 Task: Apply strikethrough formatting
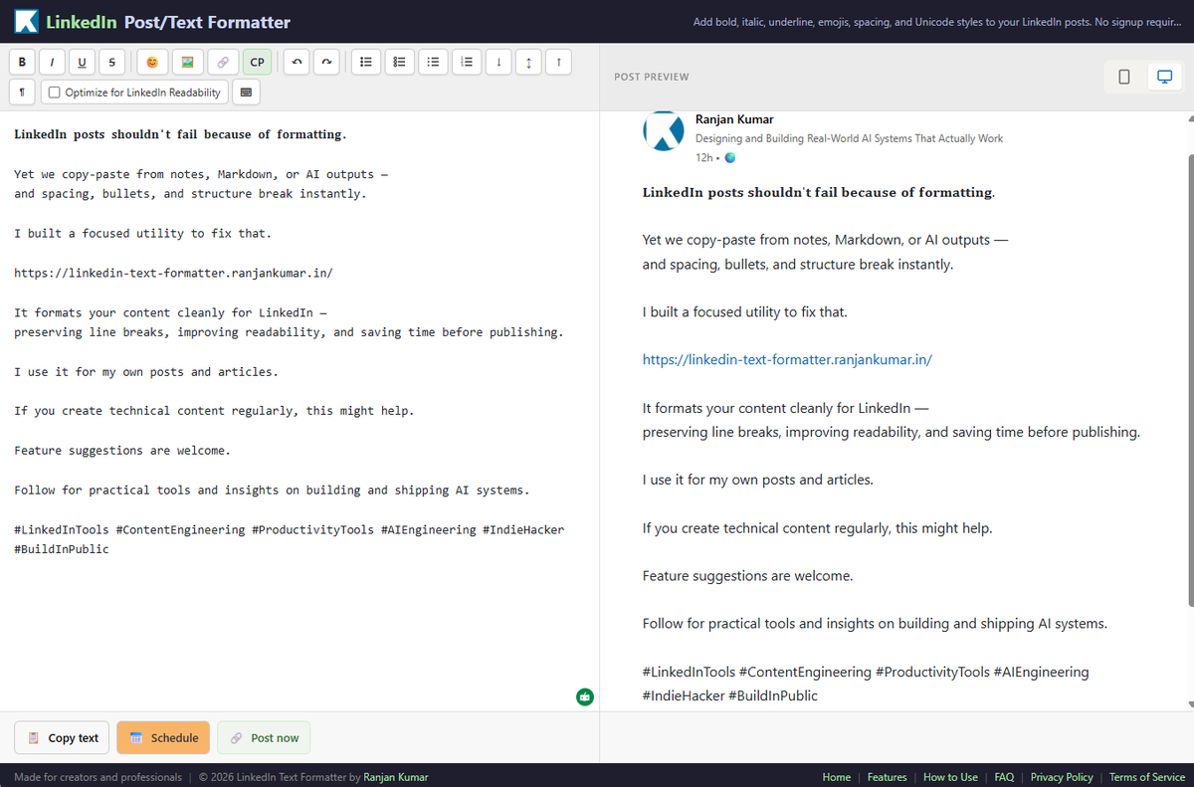click(111, 62)
